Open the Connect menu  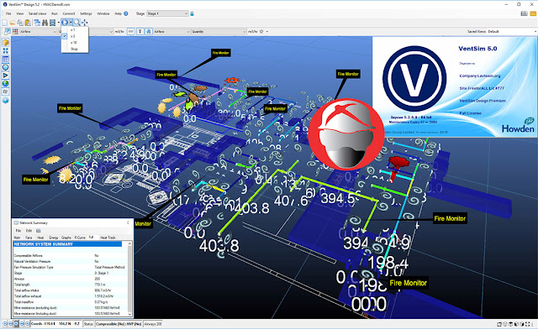[x=69, y=13]
